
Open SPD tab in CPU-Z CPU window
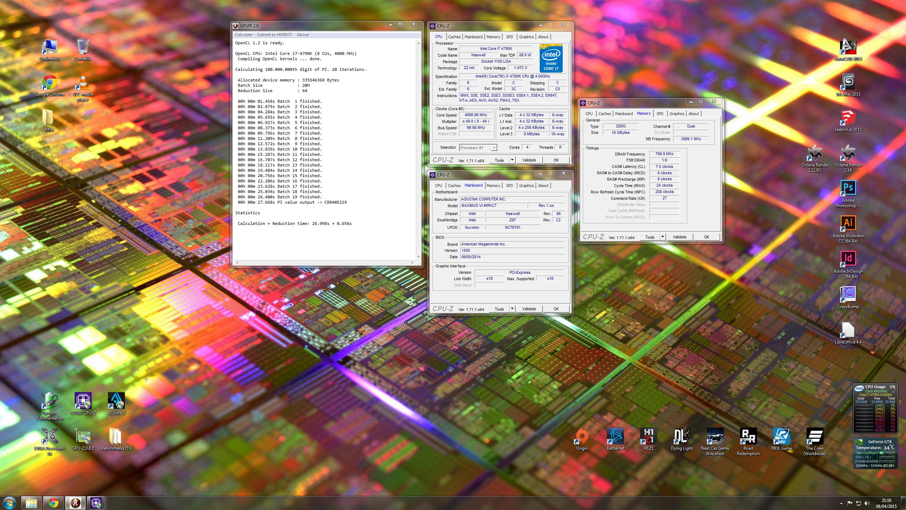pyautogui.click(x=509, y=37)
